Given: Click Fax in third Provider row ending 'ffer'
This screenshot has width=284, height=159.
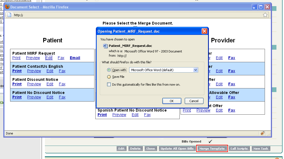Looking at the screenshot, I should tap(232, 84).
